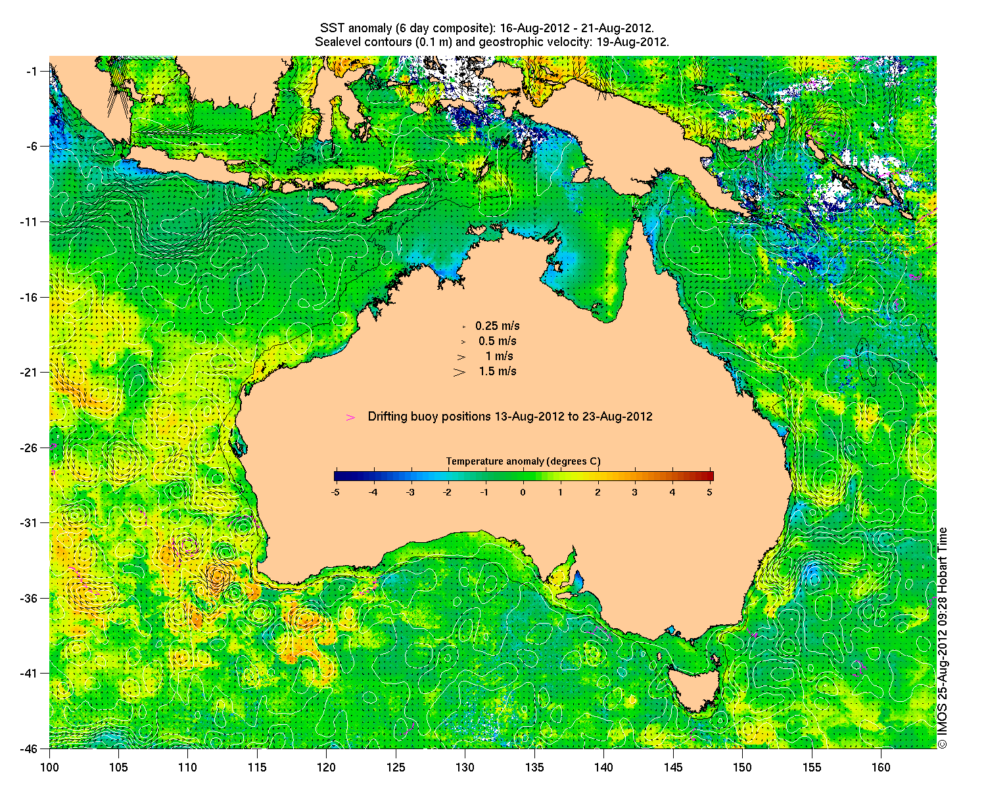The height and width of the screenshot is (805, 986).
Task: Pick the dark red end of colorbar
Action: click(x=709, y=476)
